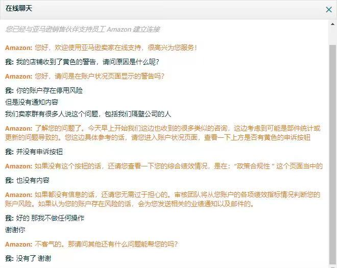Image resolution: width=337 pixels, height=268 pixels.
Task: Click the Amazon welcome greeting message
Action: (101, 47)
